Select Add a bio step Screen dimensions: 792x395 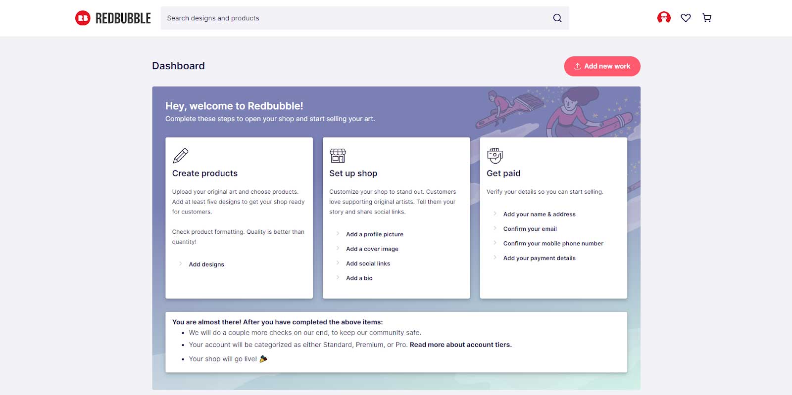tap(359, 278)
